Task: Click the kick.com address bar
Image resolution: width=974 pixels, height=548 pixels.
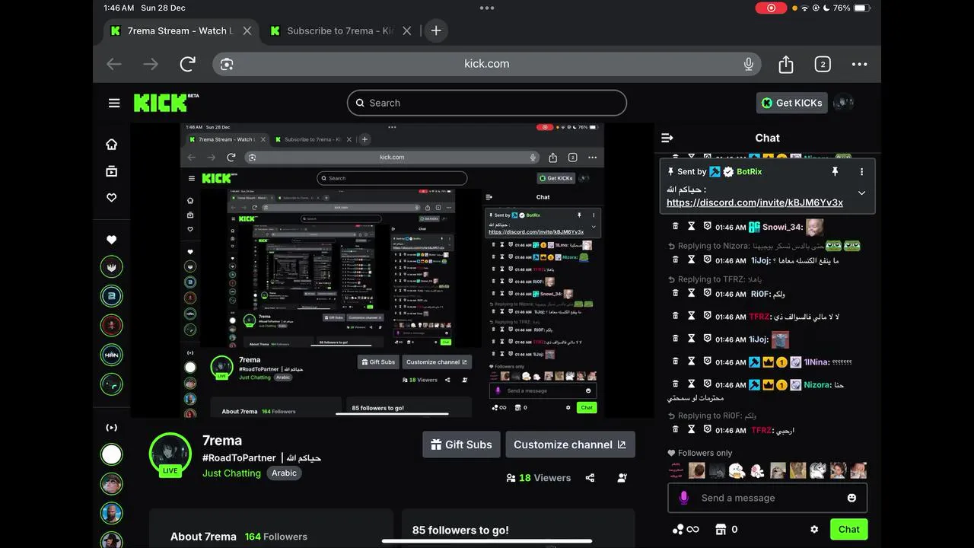Action: (487, 64)
